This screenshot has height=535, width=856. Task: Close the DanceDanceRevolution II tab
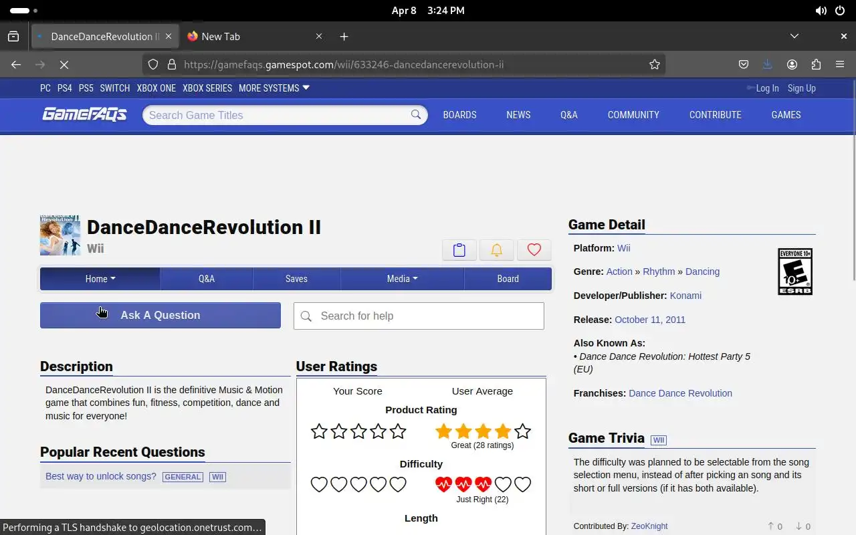tap(169, 36)
